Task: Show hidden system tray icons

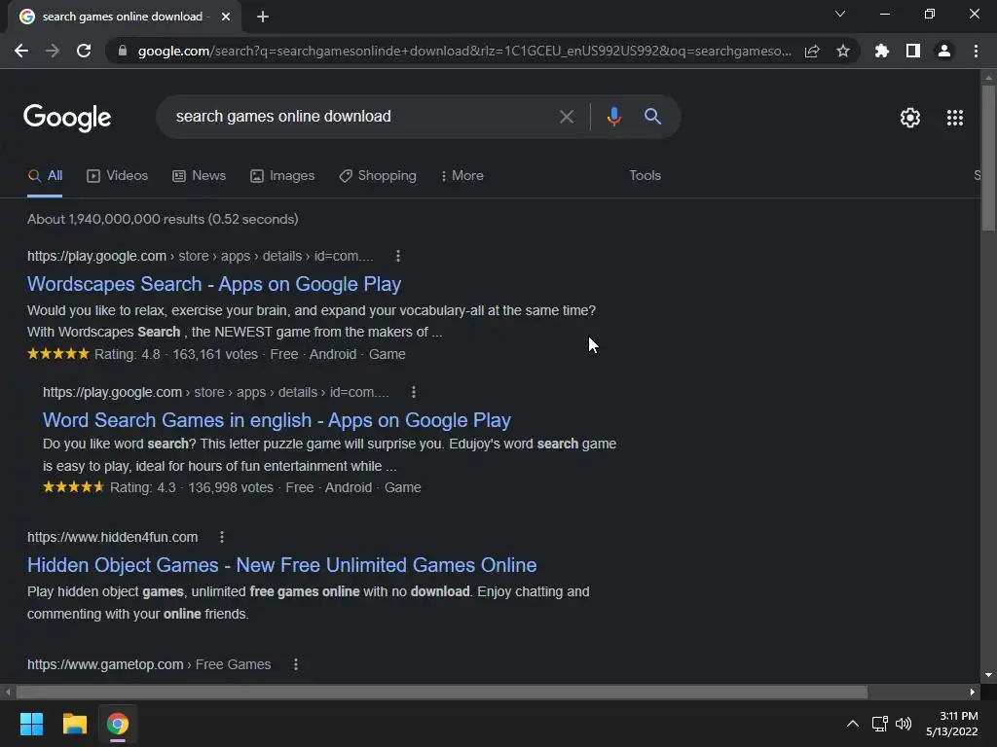Action: point(853,724)
